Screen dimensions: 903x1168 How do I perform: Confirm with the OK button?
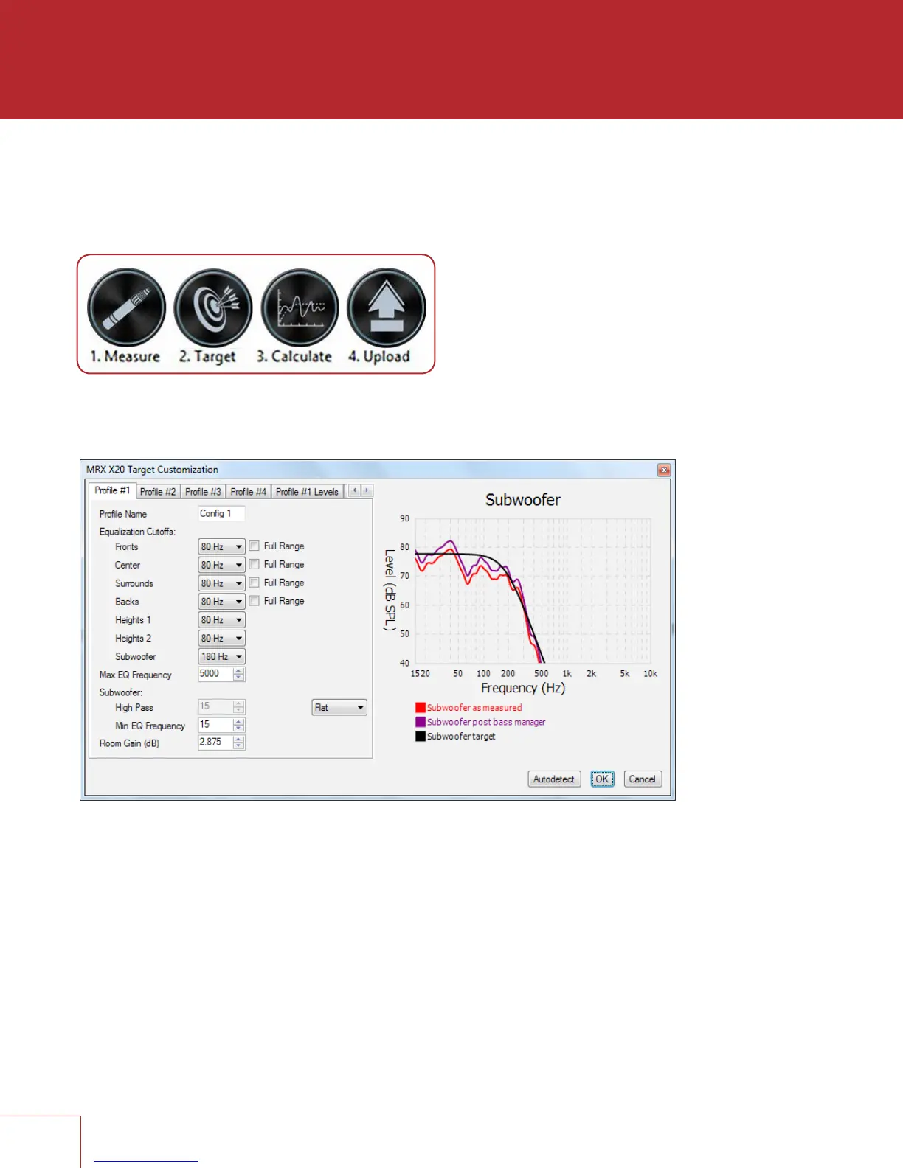(602, 779)
